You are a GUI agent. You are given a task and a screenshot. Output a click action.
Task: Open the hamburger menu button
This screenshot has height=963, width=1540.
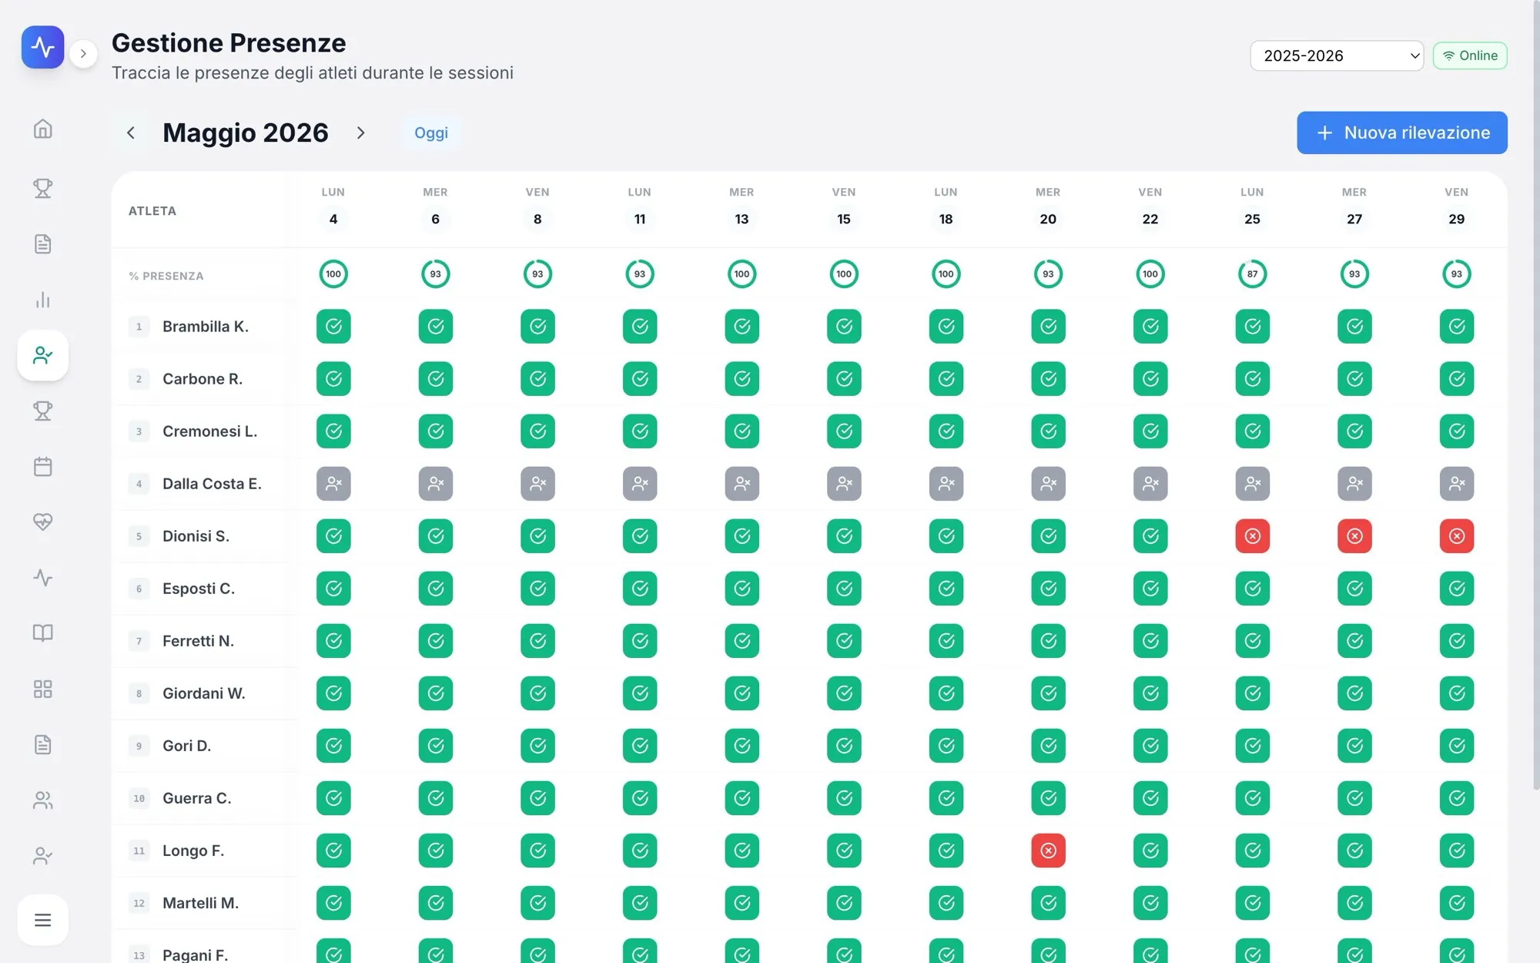click(x=43, y=920)
